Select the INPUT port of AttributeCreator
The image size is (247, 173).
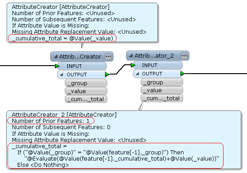[82, 66]
